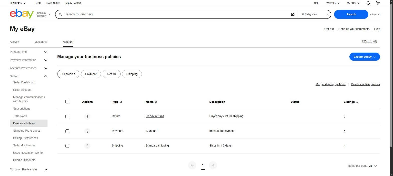393x176 pixels.
Task: Open feedback score (0) link
Action: click(x=375, y=42)
